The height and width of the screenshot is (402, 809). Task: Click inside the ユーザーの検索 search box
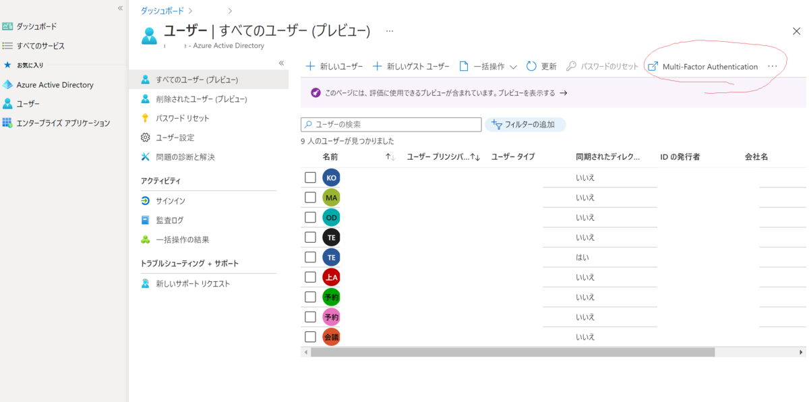click(x=391, y=124)
